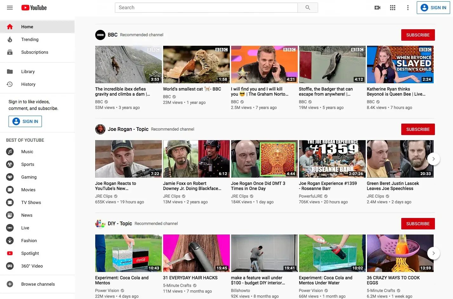
Task: Open History label in sidebar
Action: click(x=28, y=84)
